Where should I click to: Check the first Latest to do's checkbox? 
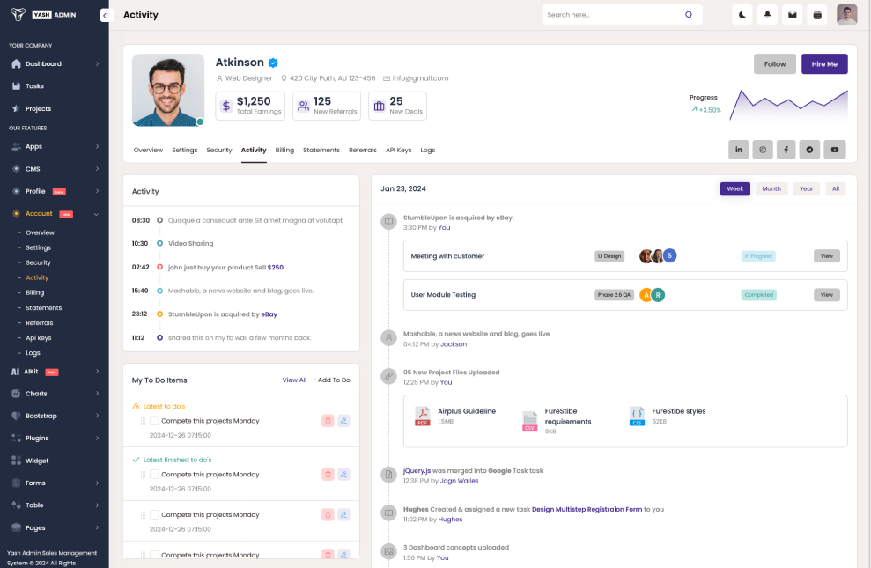pos(154,421)
